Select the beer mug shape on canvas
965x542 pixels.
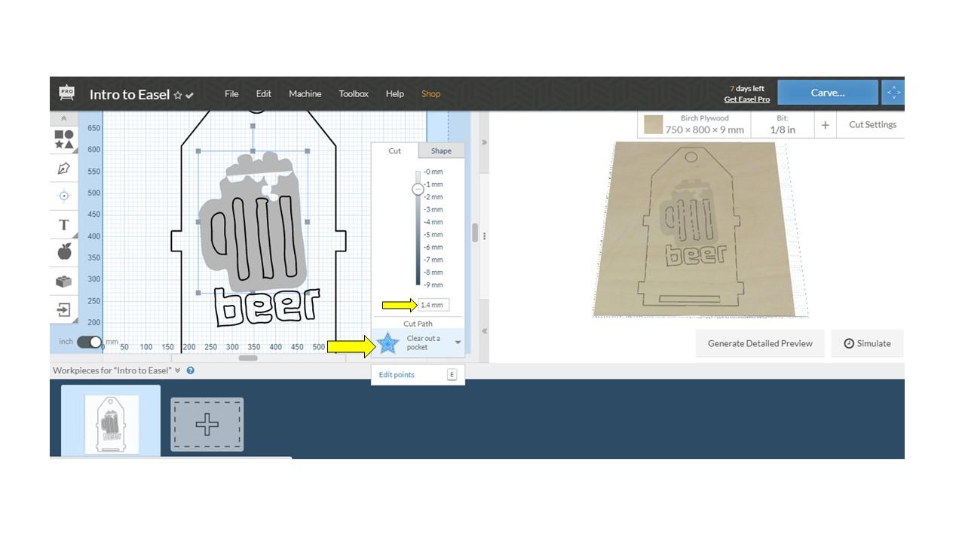[x=252, y=222]
